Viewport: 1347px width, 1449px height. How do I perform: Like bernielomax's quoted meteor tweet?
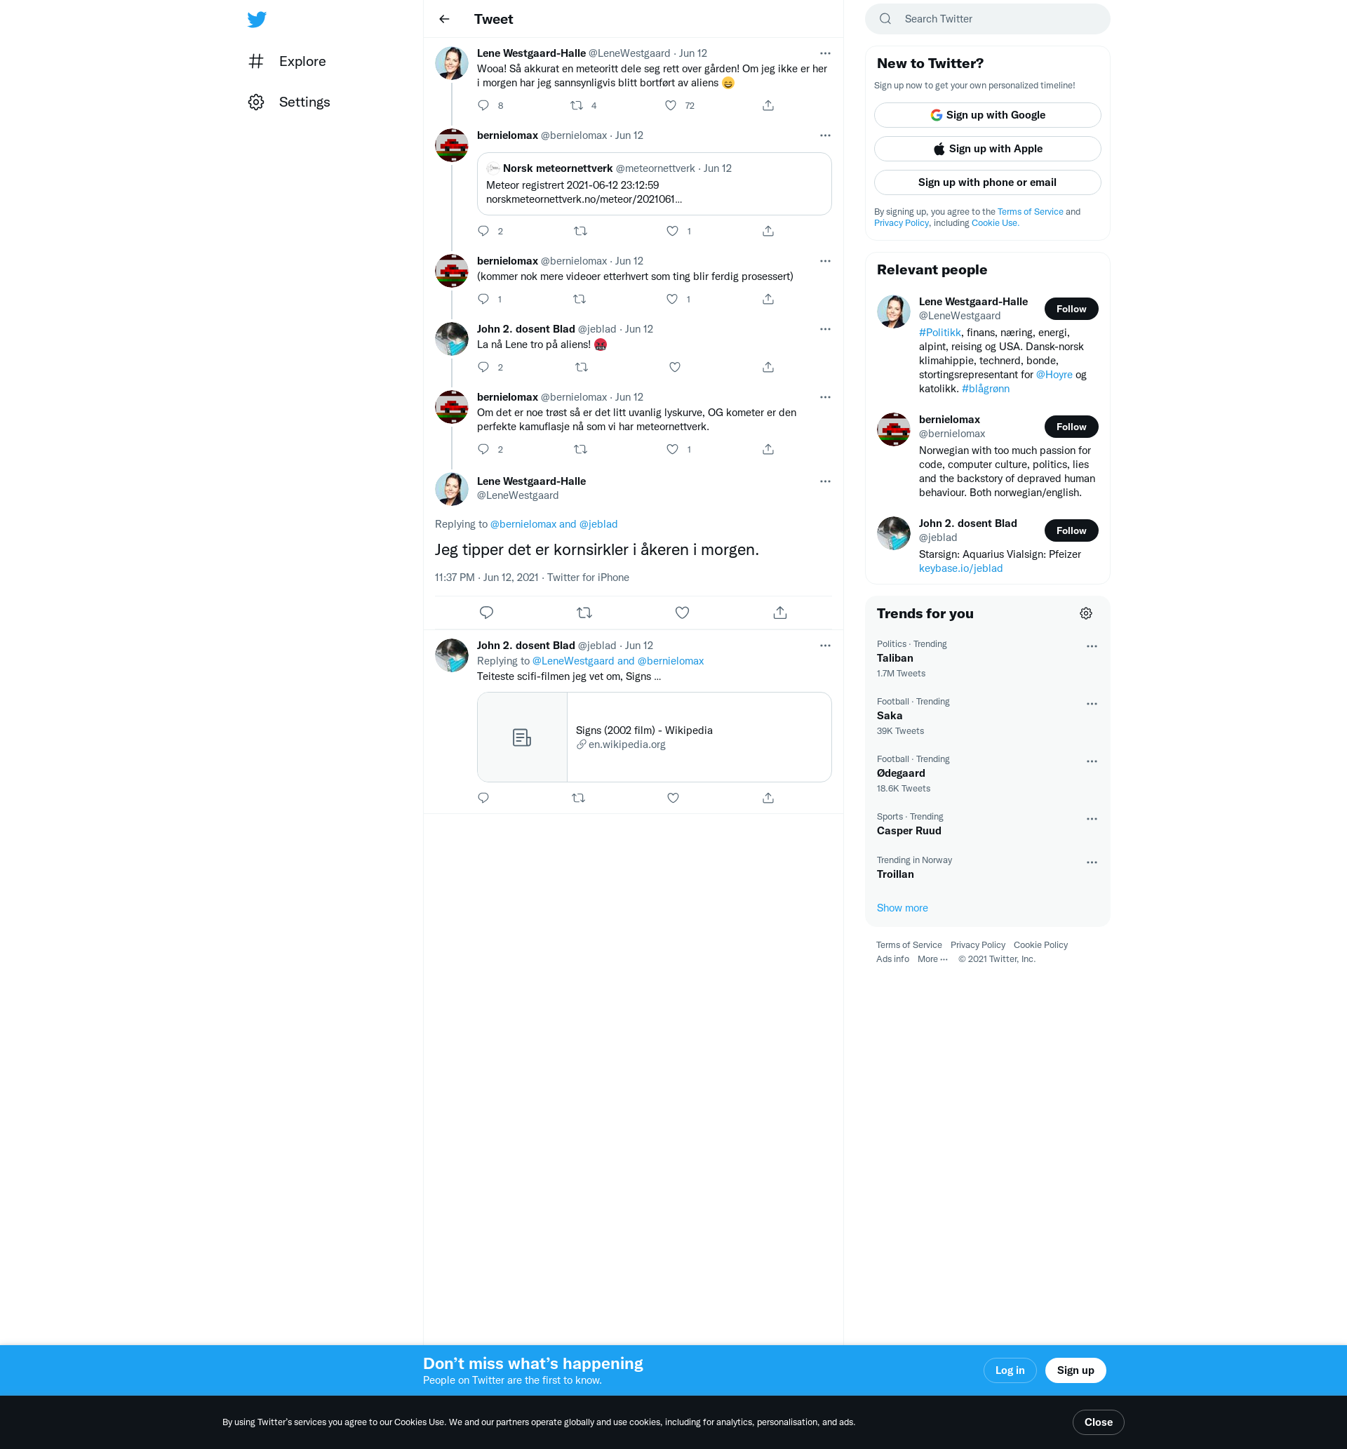coord(672,231)
